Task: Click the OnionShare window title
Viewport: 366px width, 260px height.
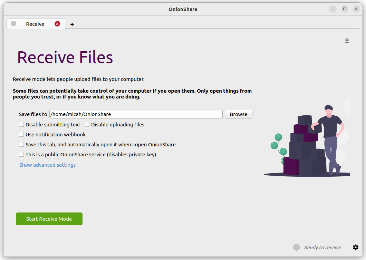Action: [183, 9]
